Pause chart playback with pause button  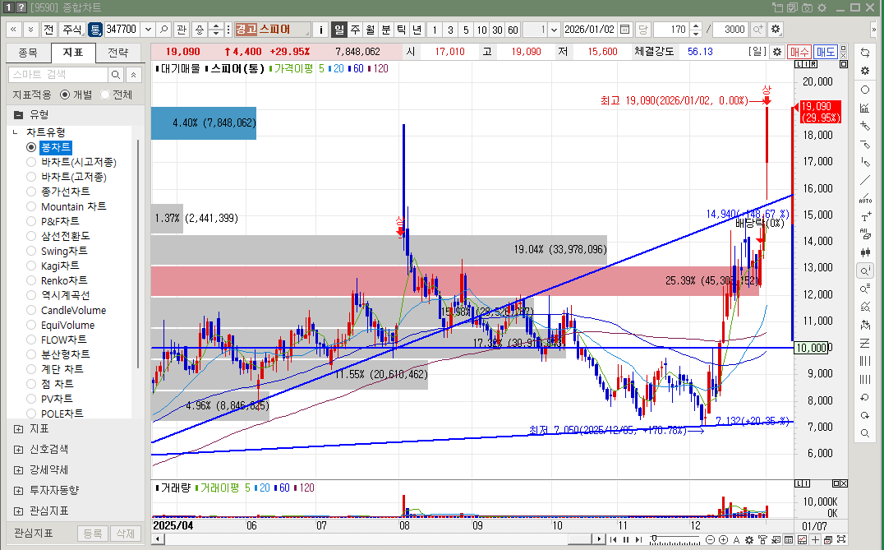(626, 540)
